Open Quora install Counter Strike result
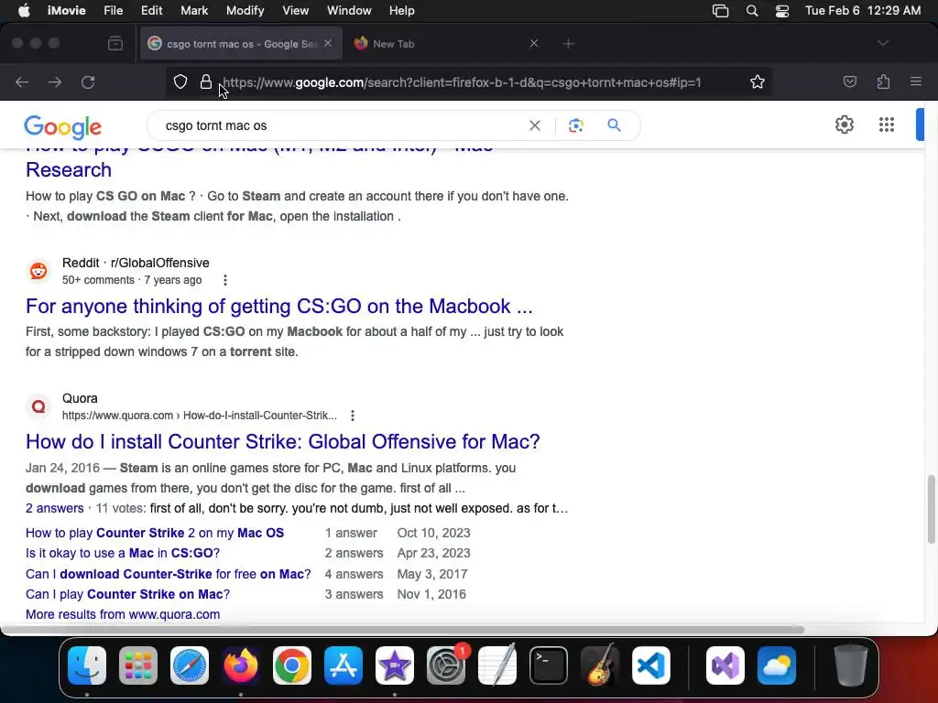The width and height of the screenshot is (938, 703). 283,442
